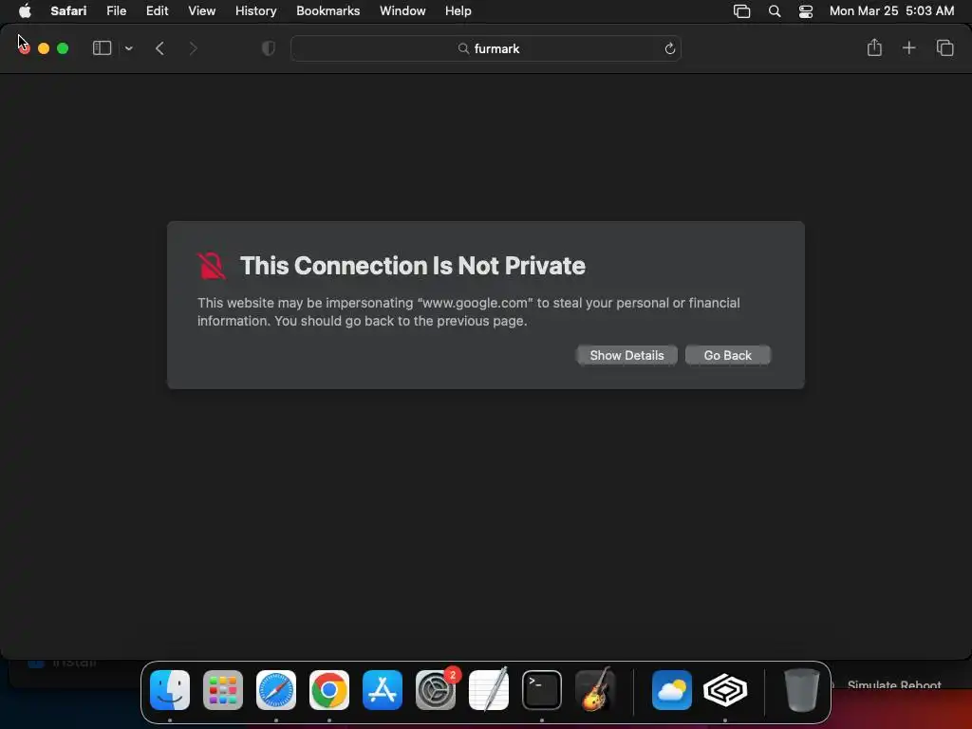Show tab overview icon
The height and width of the screenshot is (729, 972).
click(944, 47)
